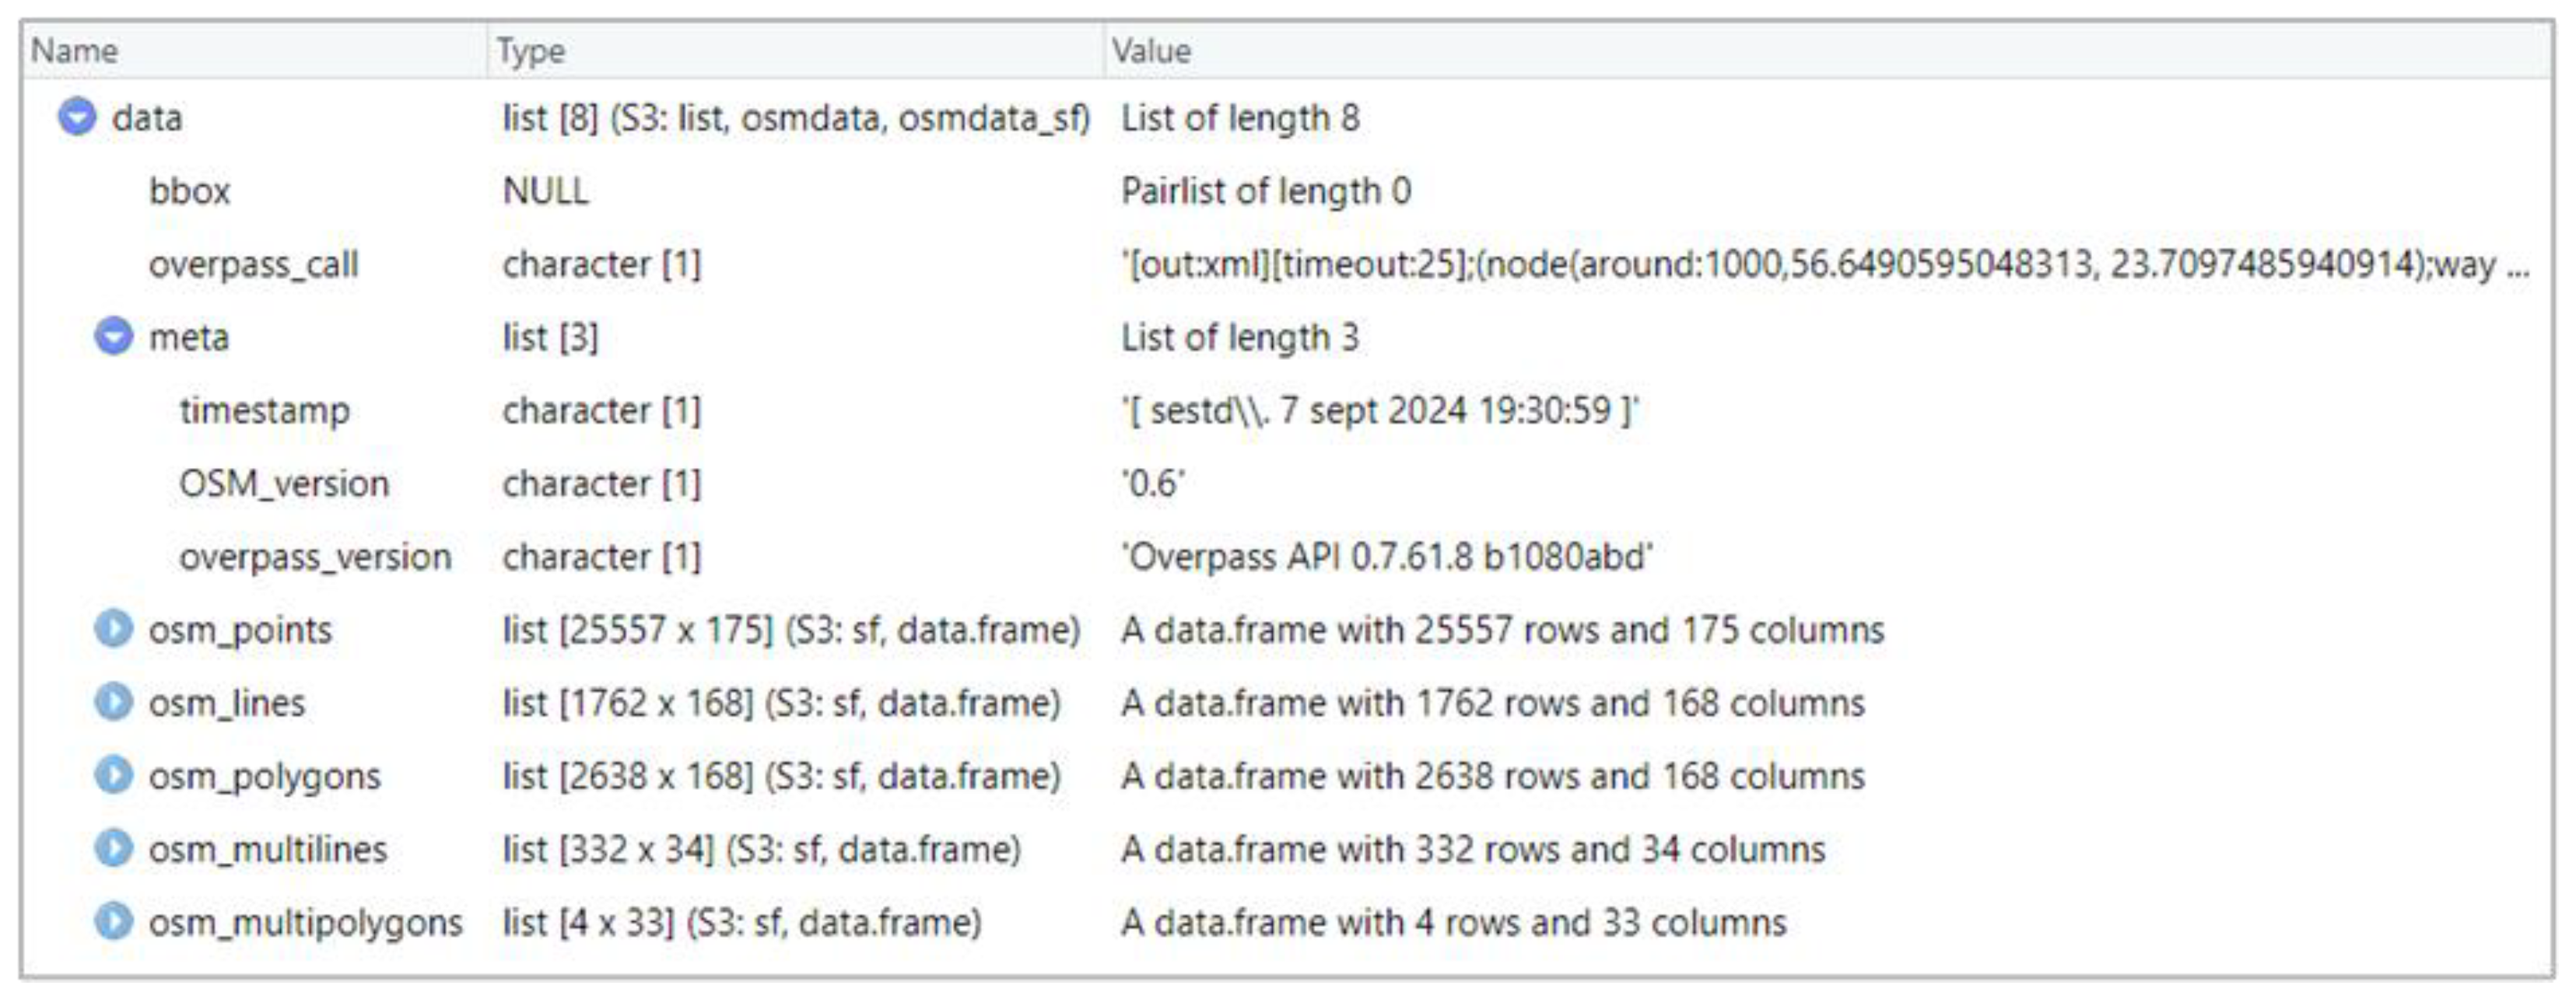Select the overpass_version entry
The width and height of the screenshot is (2576, 999).
[x=315, y=557]
